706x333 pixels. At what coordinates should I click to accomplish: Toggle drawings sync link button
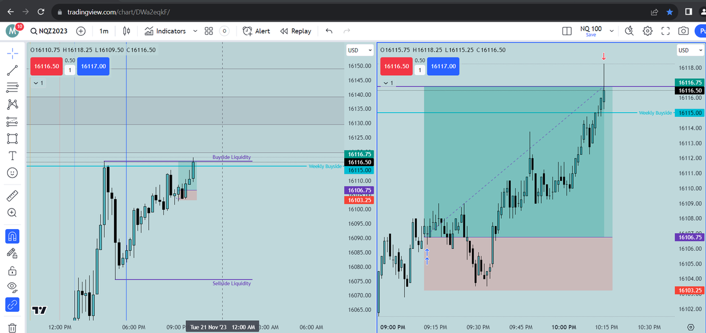[12, 305]
